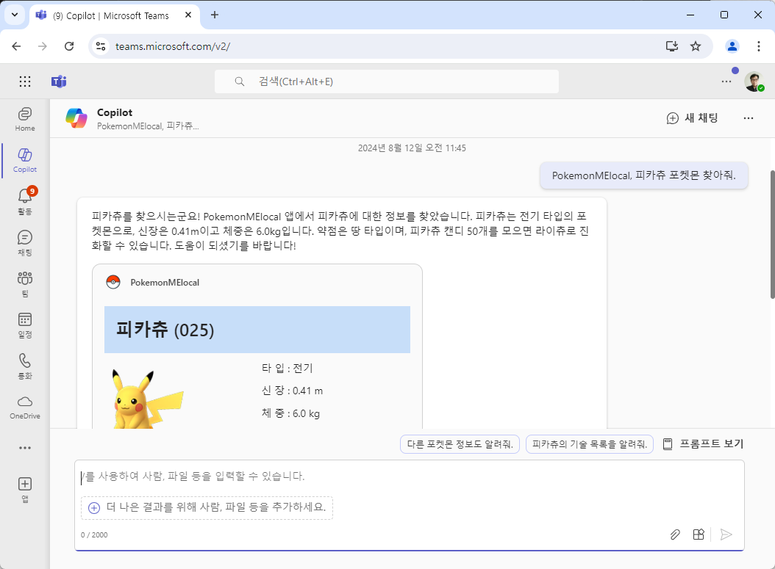Choose suggestion '다른 포켓몬 정보도 알려줘.'
Viewport: 775px width, 569px height.
(460, 444)
